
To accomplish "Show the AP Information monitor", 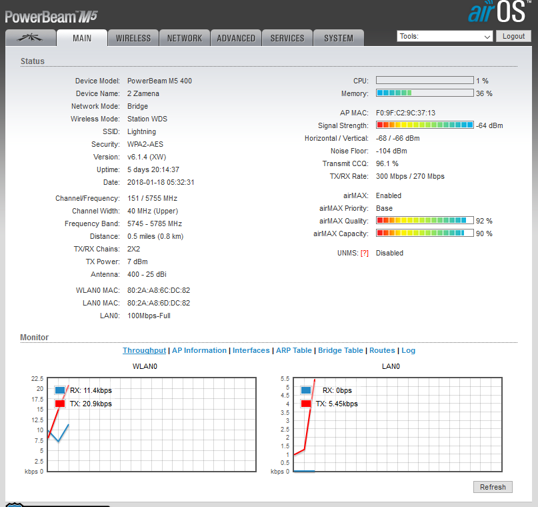I will (199, 350).
